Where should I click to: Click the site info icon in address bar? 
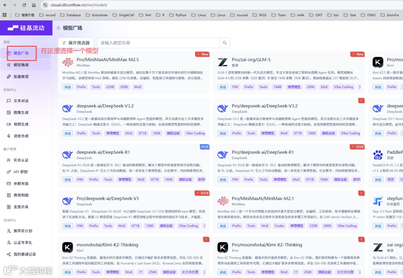coord(45,5)
